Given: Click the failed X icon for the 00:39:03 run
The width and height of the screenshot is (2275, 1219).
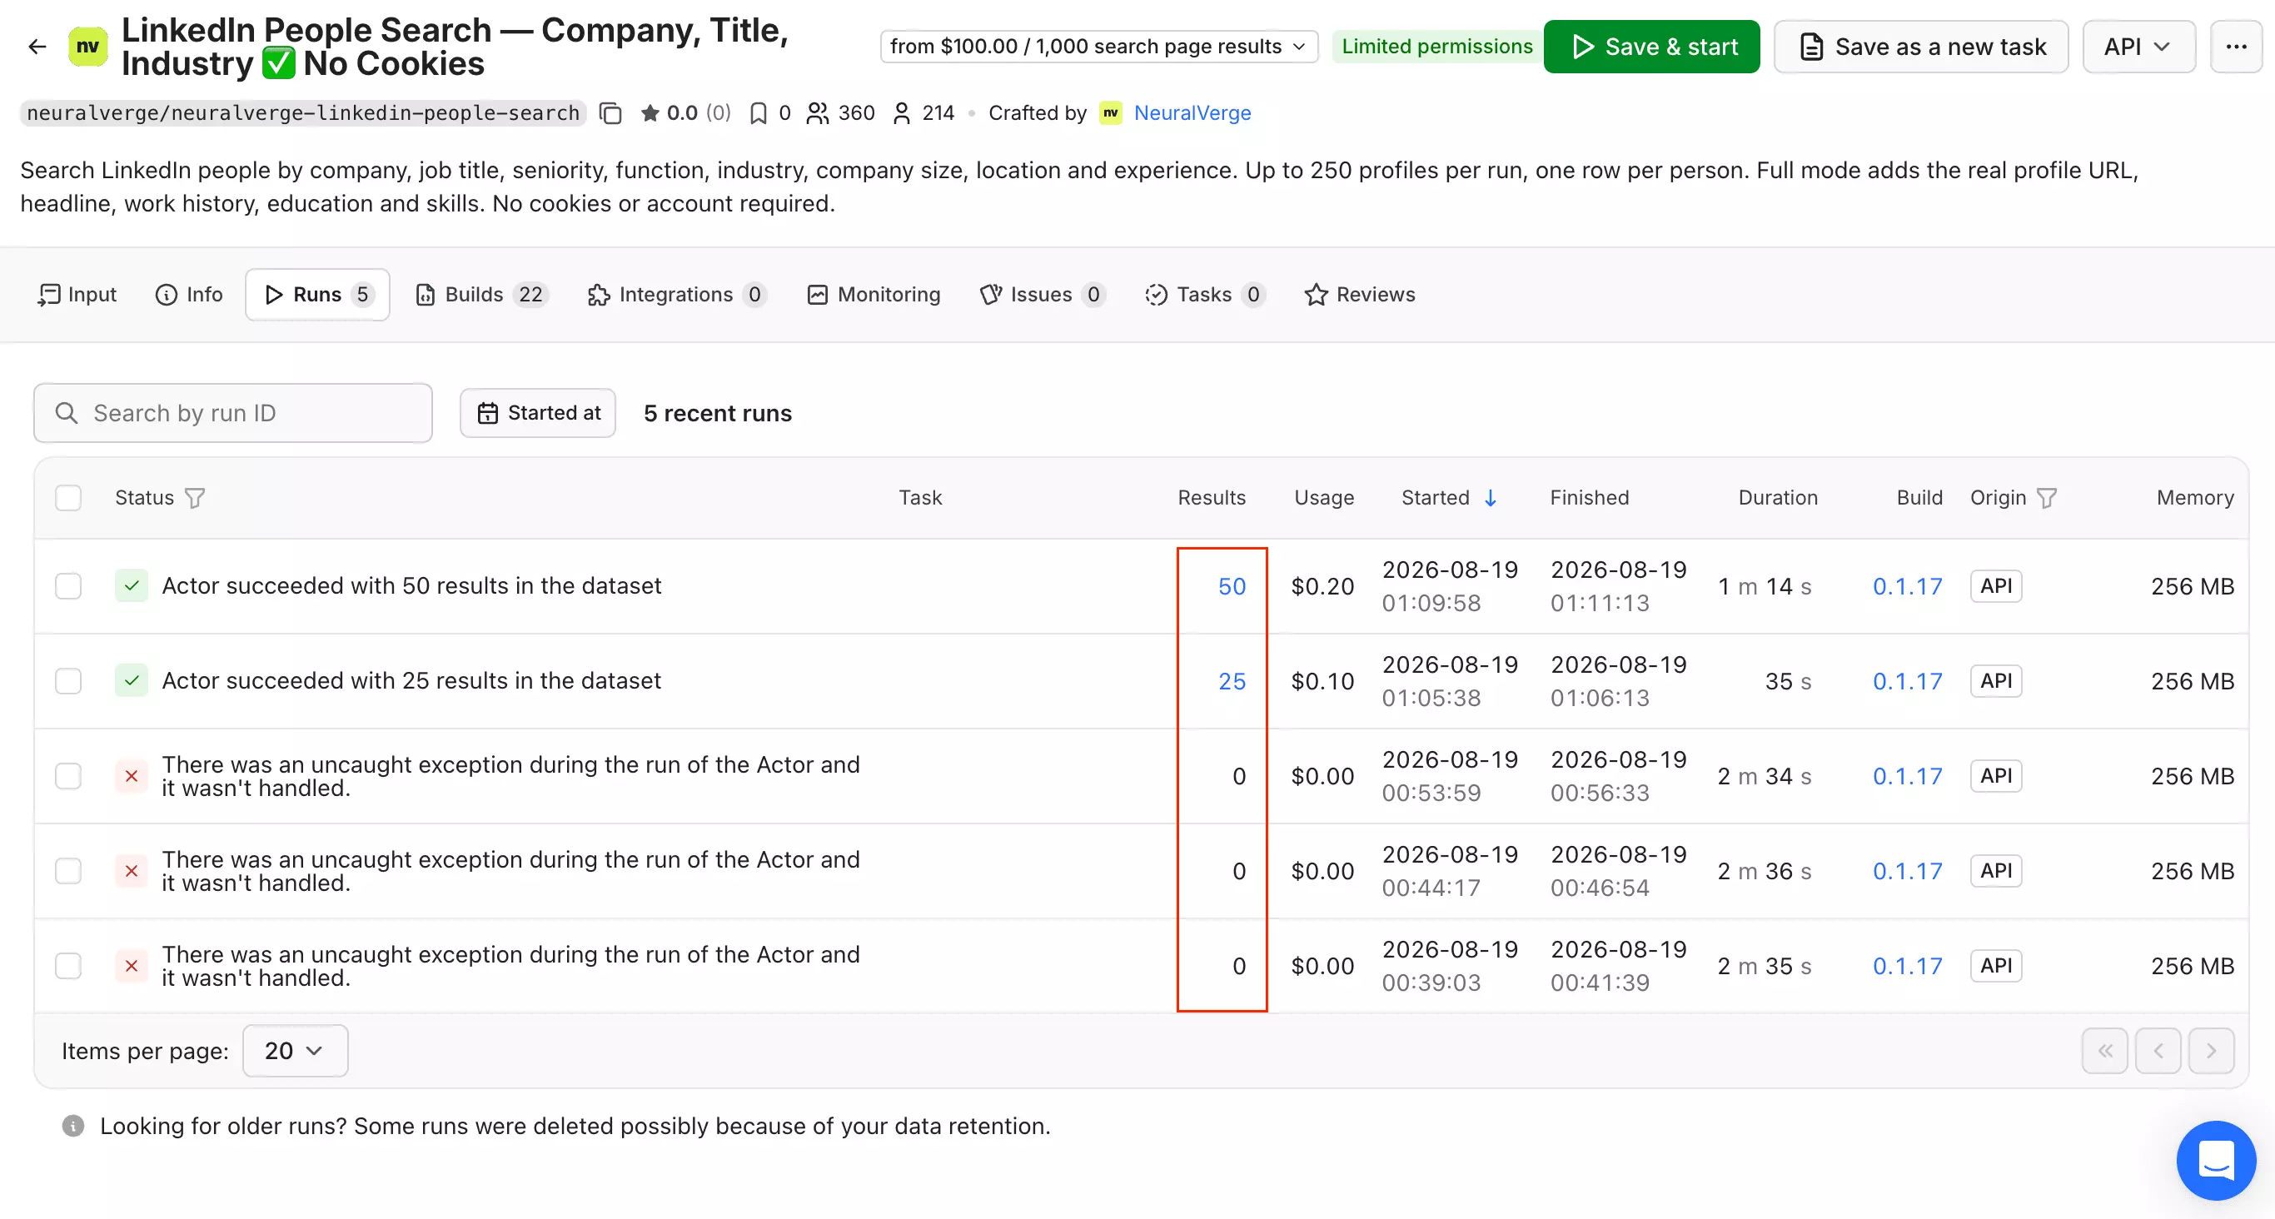Looking at the screenshot, I should tap(132, 967).
